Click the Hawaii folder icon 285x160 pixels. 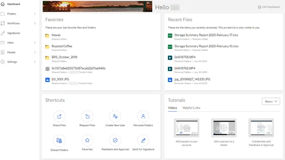(47, 36)
